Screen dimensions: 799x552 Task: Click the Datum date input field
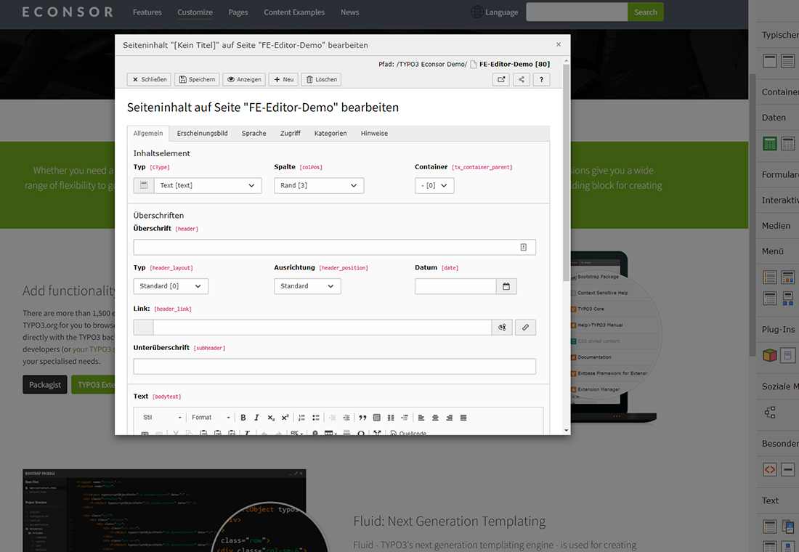pos(455,286)
